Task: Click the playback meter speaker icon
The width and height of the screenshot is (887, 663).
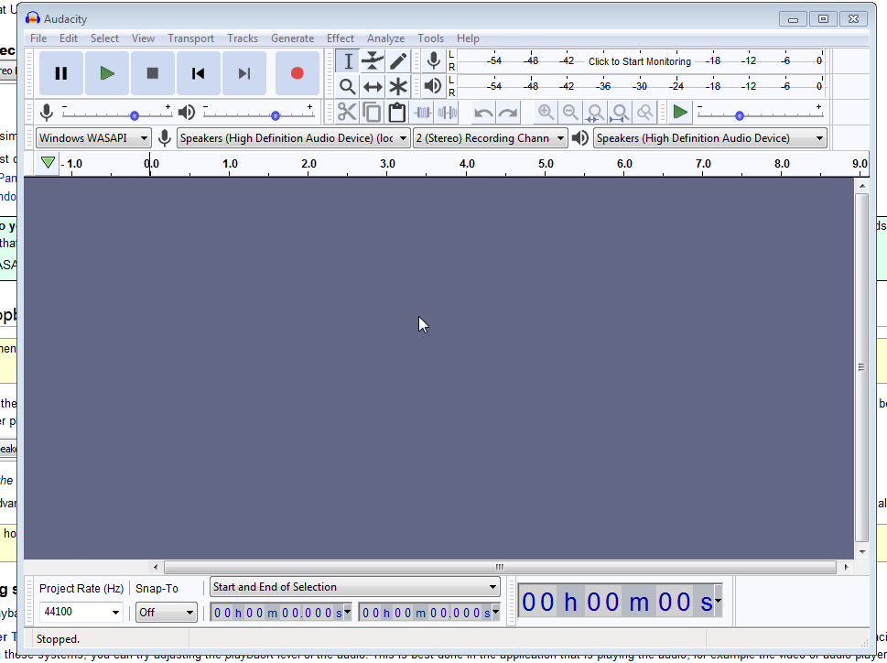Action: tap(433, 86)
